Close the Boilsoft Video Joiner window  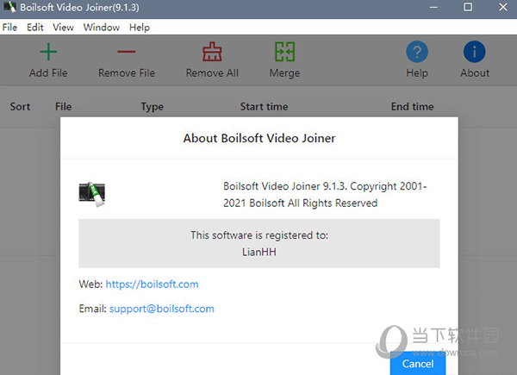click(503, 7)
